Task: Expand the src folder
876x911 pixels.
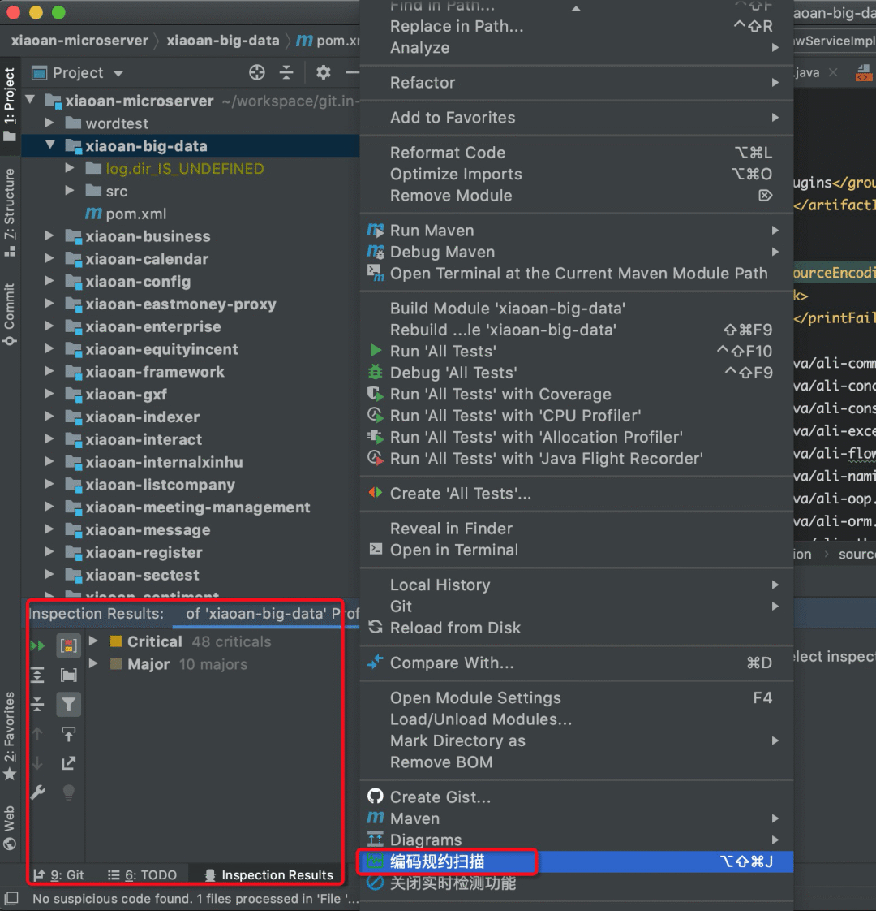Action: click(70, 190)
